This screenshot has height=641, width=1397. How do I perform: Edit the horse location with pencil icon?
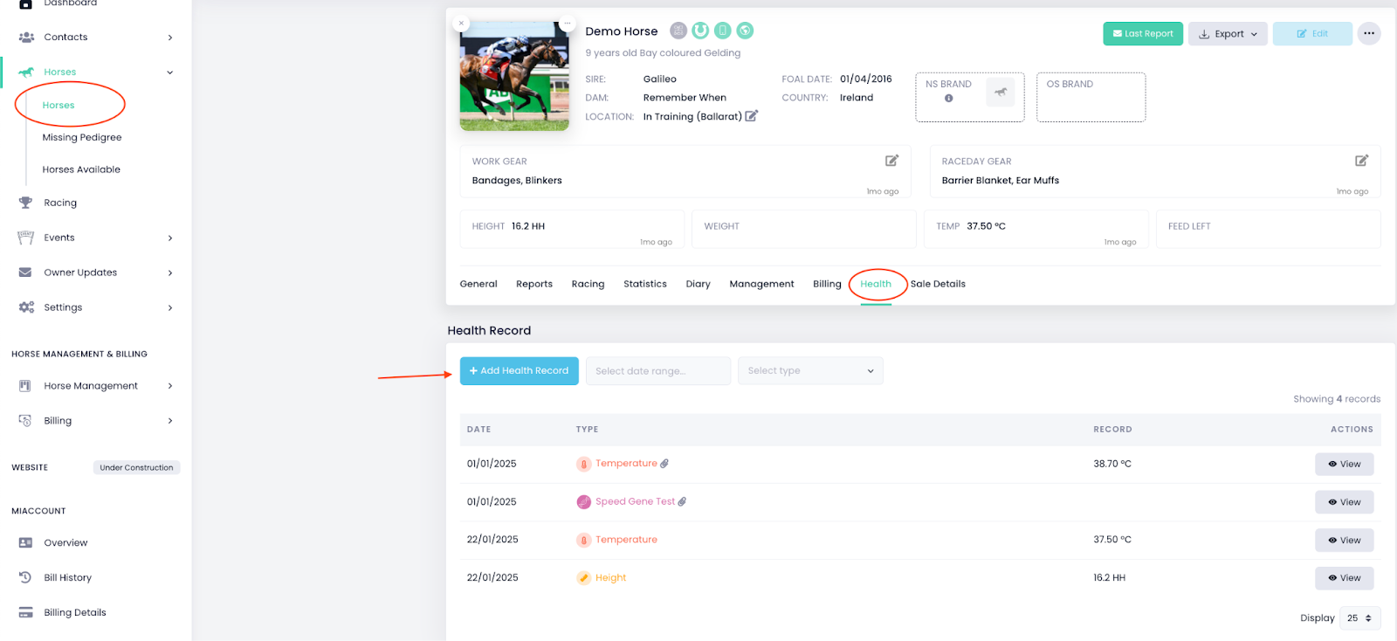click(x=751, y=116)
